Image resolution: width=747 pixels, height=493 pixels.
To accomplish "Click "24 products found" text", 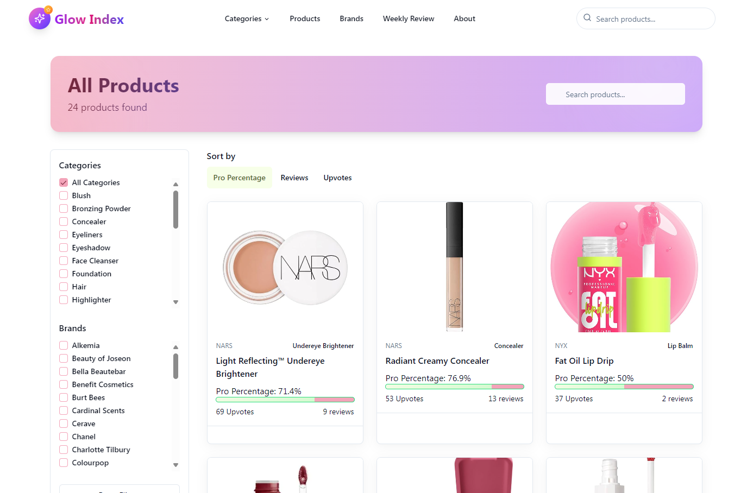I will coord(108,108).
